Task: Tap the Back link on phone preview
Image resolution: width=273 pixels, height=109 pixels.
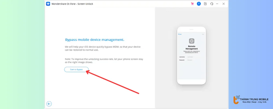Action: pos(179,34)
